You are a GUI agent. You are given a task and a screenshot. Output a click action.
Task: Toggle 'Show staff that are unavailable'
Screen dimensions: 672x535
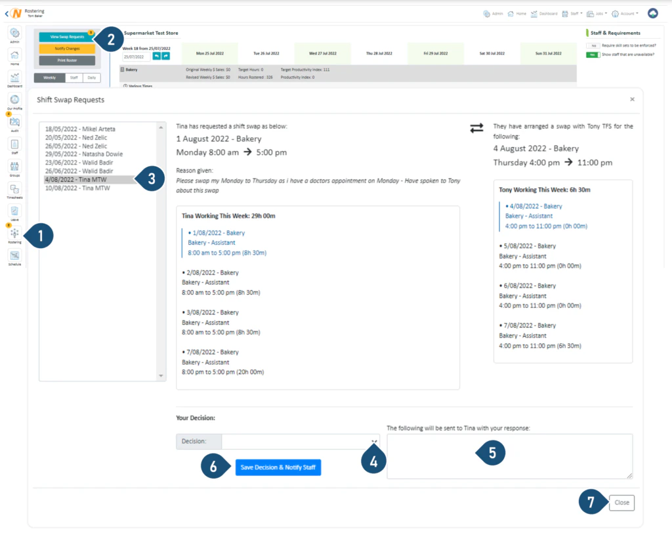coord(593,55)
